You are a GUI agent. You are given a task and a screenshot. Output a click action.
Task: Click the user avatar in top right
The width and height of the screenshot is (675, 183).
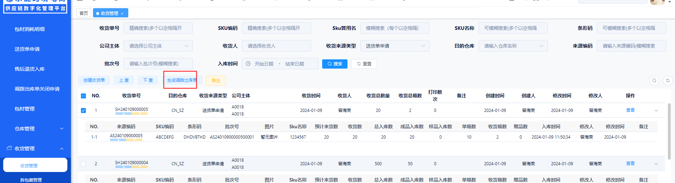657,2
